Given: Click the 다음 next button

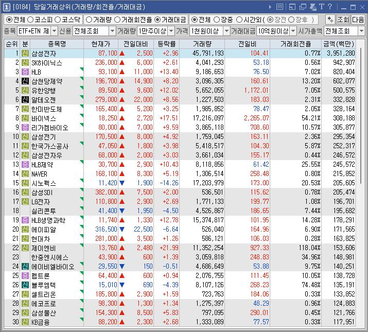Looking at the screenshot, I should point(358,20).
